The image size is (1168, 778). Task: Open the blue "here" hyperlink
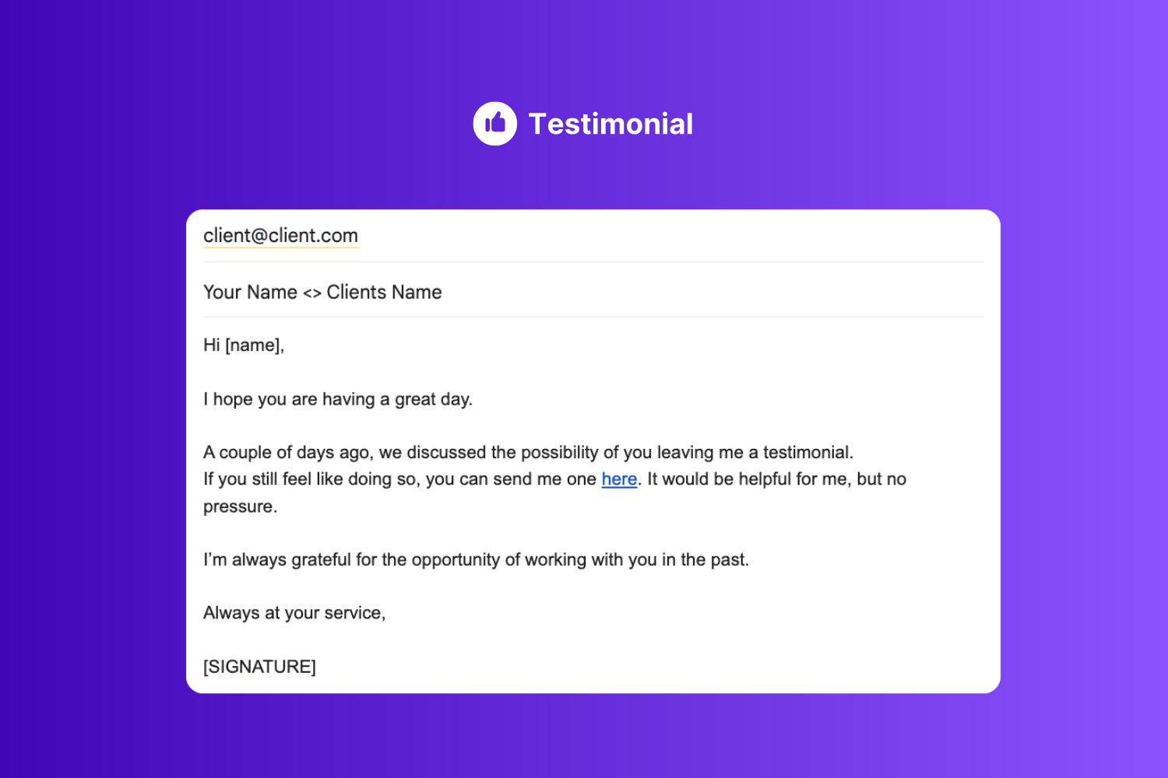coord(619,479)
